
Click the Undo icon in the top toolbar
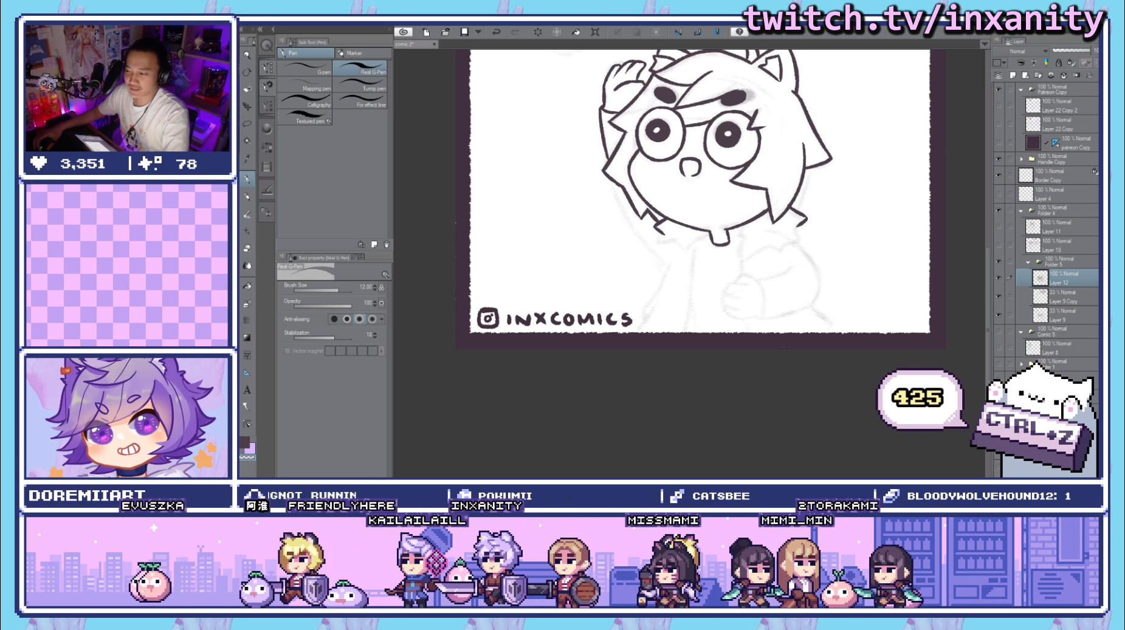point(497,32)
